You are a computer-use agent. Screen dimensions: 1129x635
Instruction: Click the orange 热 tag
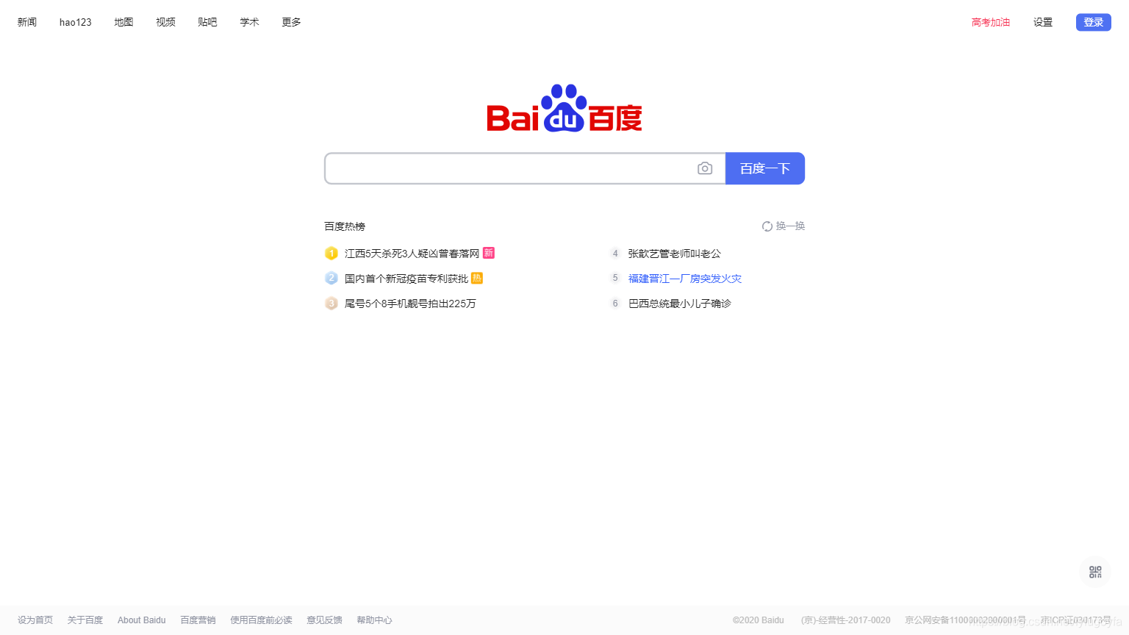tap(477, 278)
